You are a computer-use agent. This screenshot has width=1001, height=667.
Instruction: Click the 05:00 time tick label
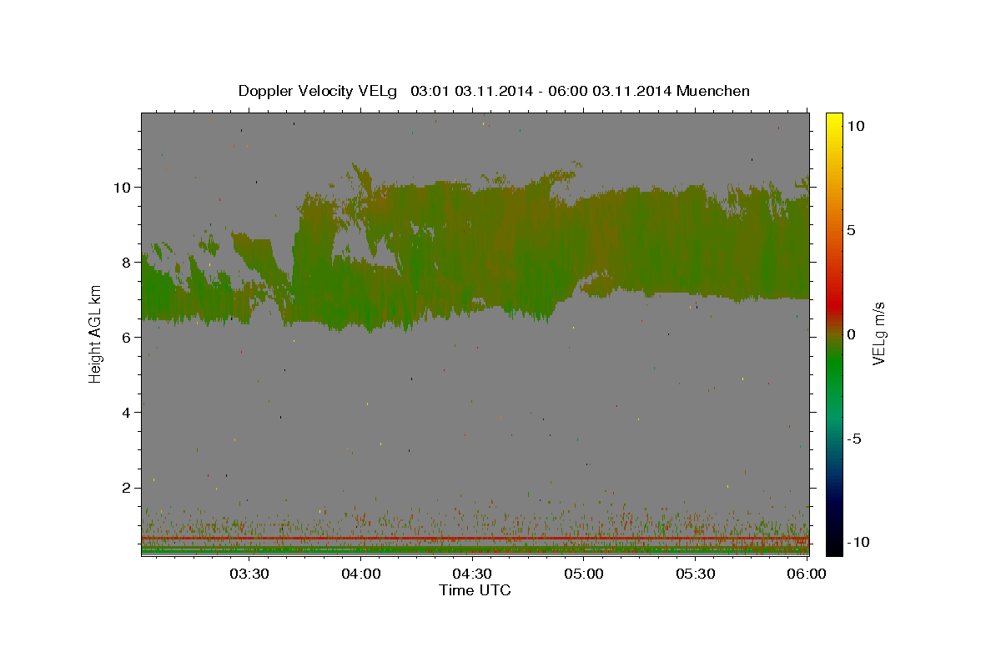pos(584,574)
